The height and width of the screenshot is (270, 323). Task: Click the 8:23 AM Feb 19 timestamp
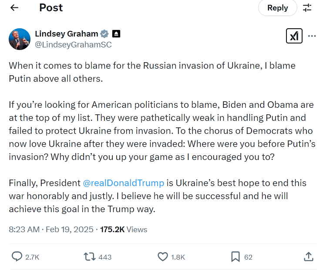[51, 229]
